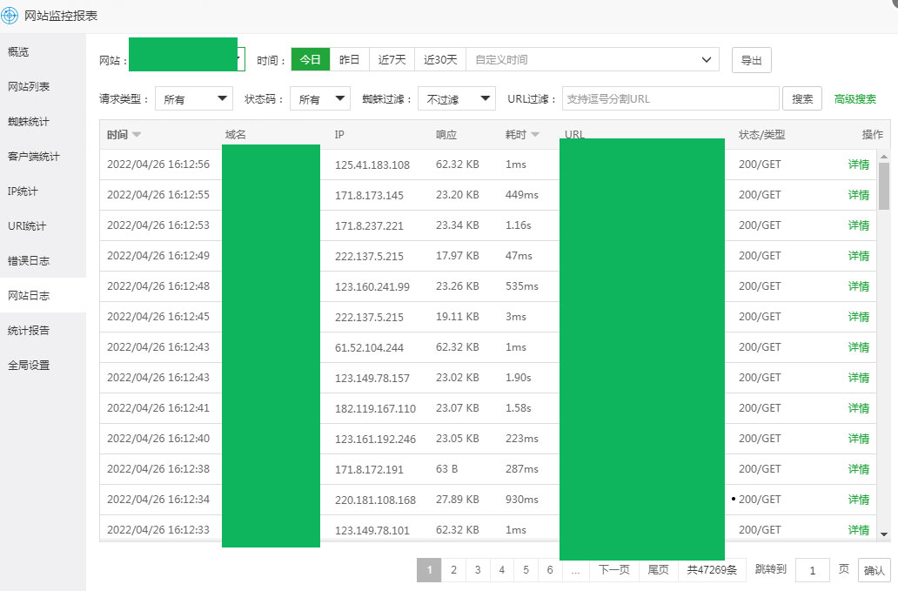Open 详情 for the 16:12:33 row
898x591 pixels.
point(859,530)
